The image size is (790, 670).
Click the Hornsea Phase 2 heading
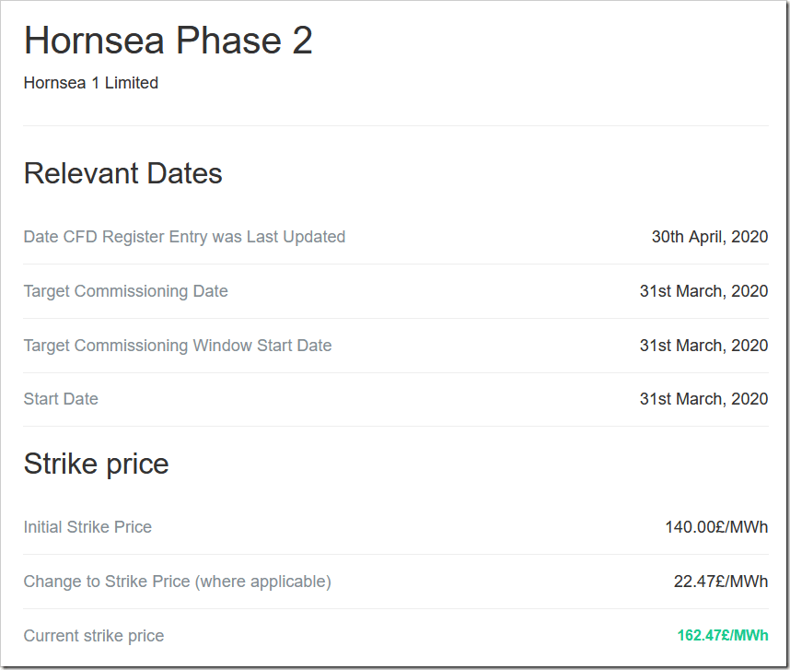168,41
